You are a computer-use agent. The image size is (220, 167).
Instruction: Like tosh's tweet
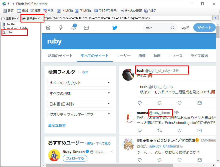pyautogui.click(x=180, y=103)
